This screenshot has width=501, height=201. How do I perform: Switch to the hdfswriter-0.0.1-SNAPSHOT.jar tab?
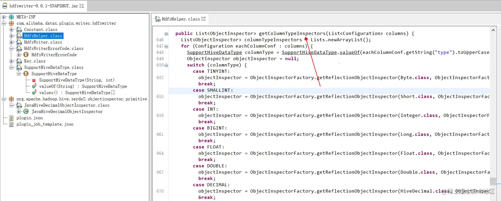(43, 5)
